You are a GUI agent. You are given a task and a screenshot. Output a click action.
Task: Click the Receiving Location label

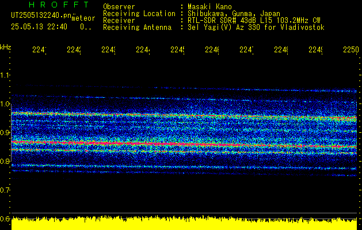(x=139, y=14)
